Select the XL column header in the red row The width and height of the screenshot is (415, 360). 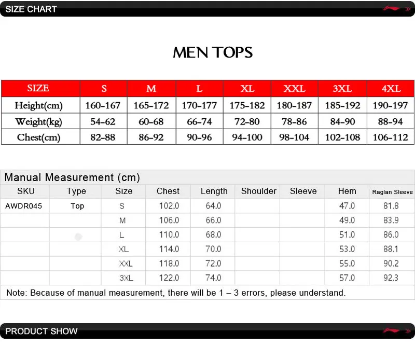click(247, 88)
